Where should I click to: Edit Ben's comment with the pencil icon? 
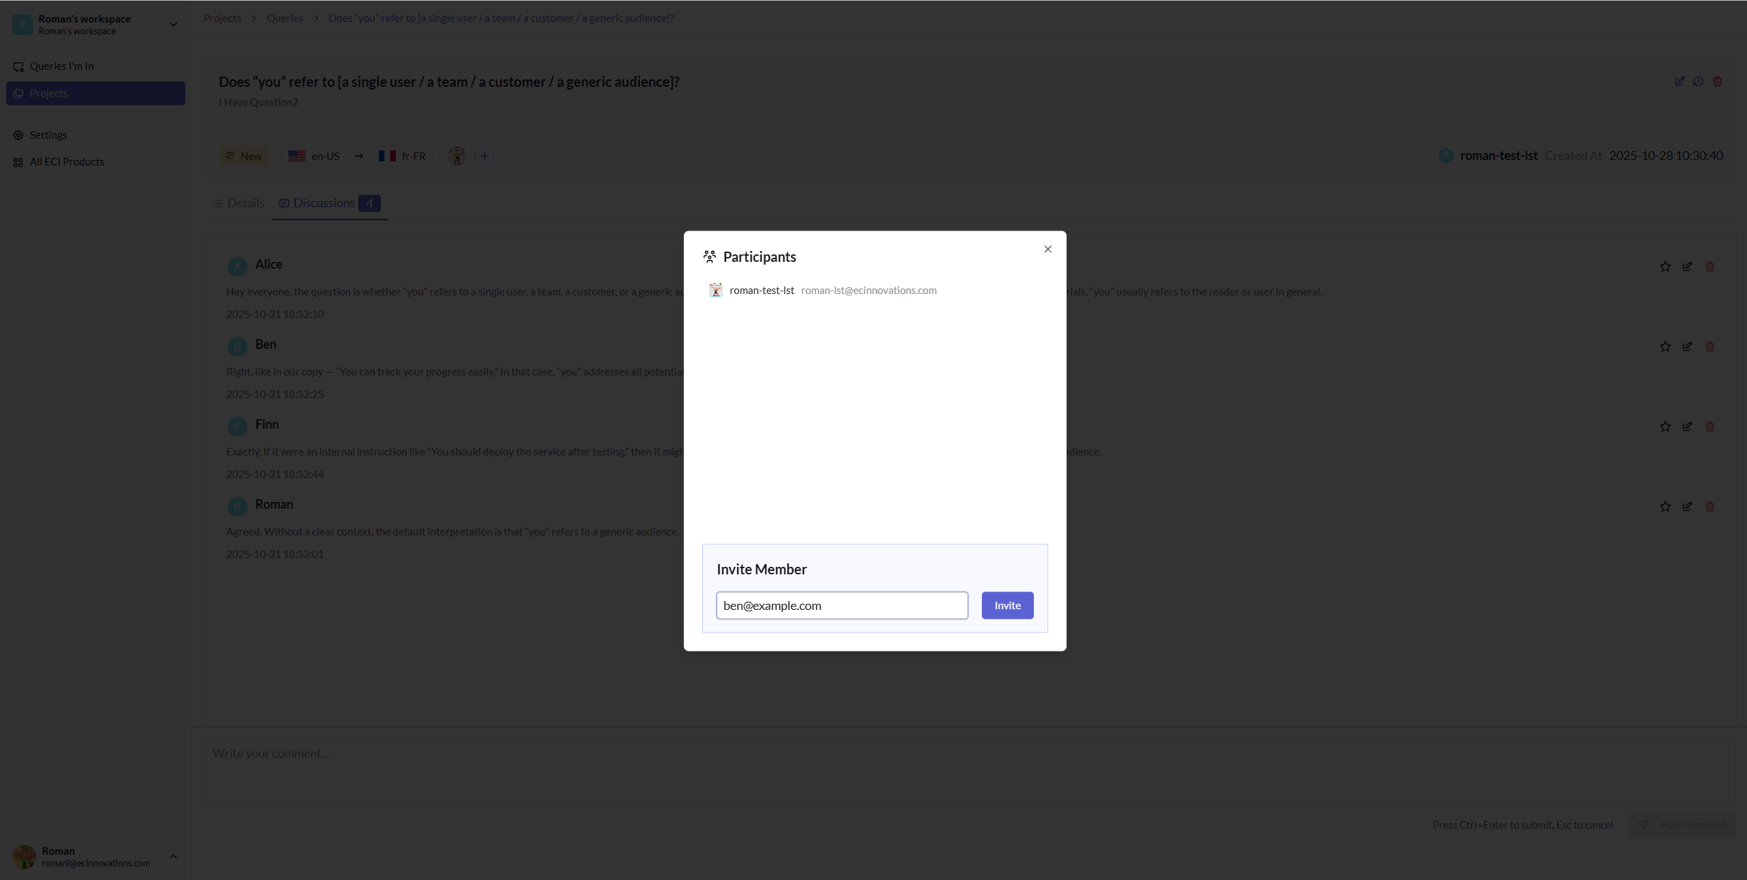click(x=1688, y=347)
